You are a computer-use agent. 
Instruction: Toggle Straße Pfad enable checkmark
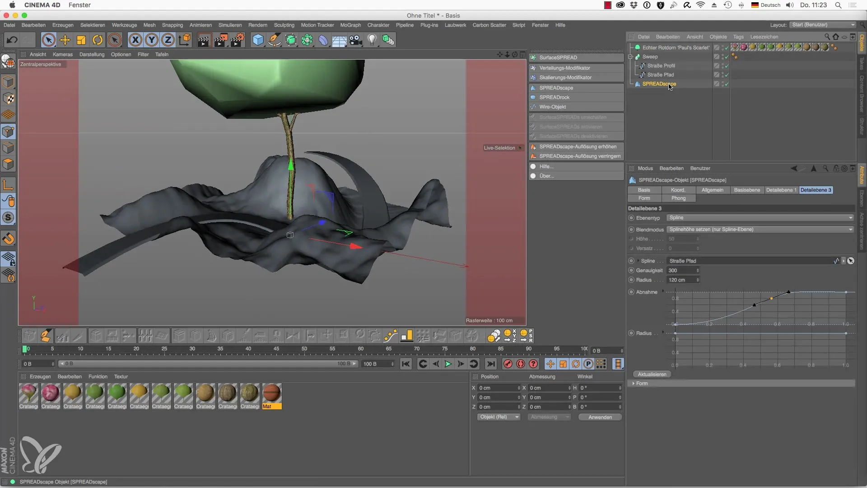727,75
